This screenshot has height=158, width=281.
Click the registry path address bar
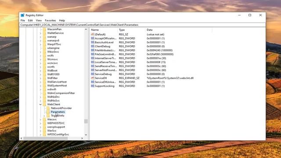(x=142, y=25)
